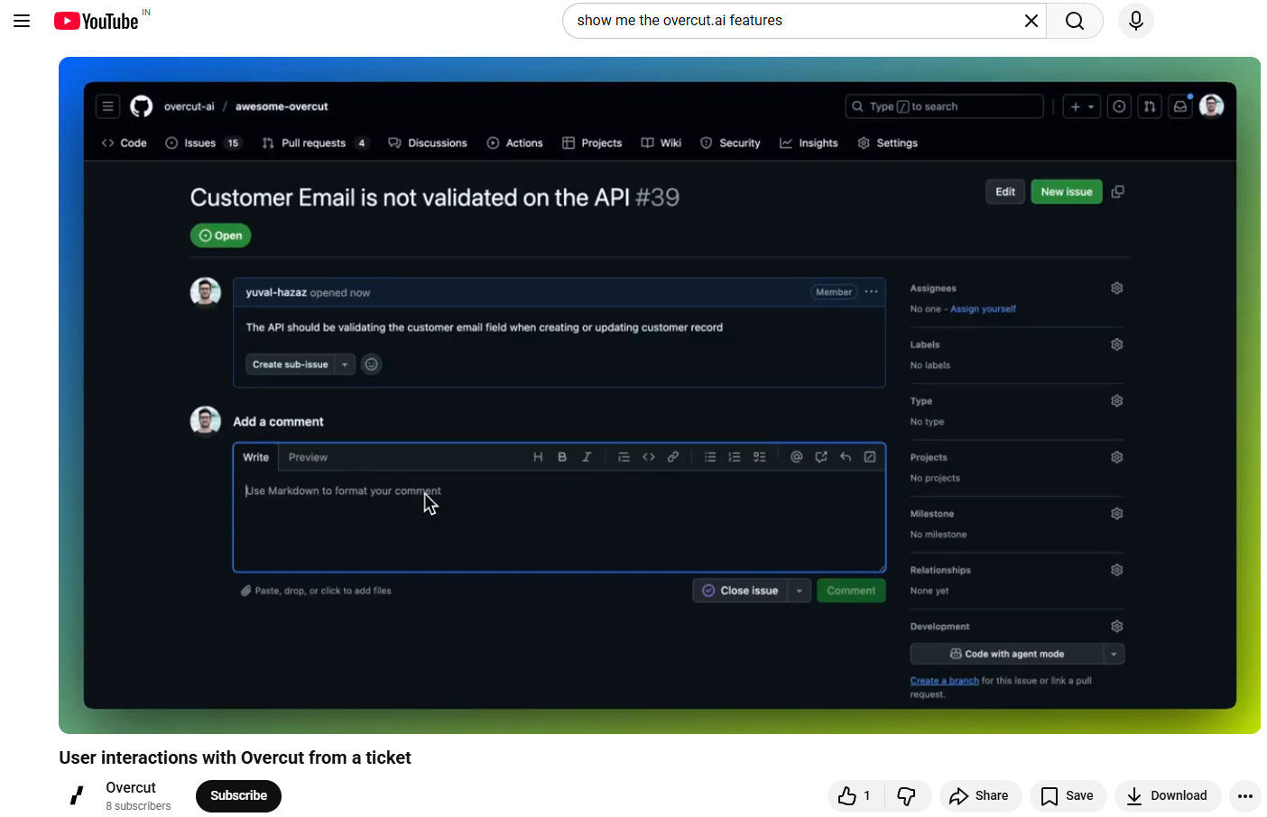Open the issue comment ellipsis options
The height and width of the screenshot is (817, 1267).
tap(871, 292)
